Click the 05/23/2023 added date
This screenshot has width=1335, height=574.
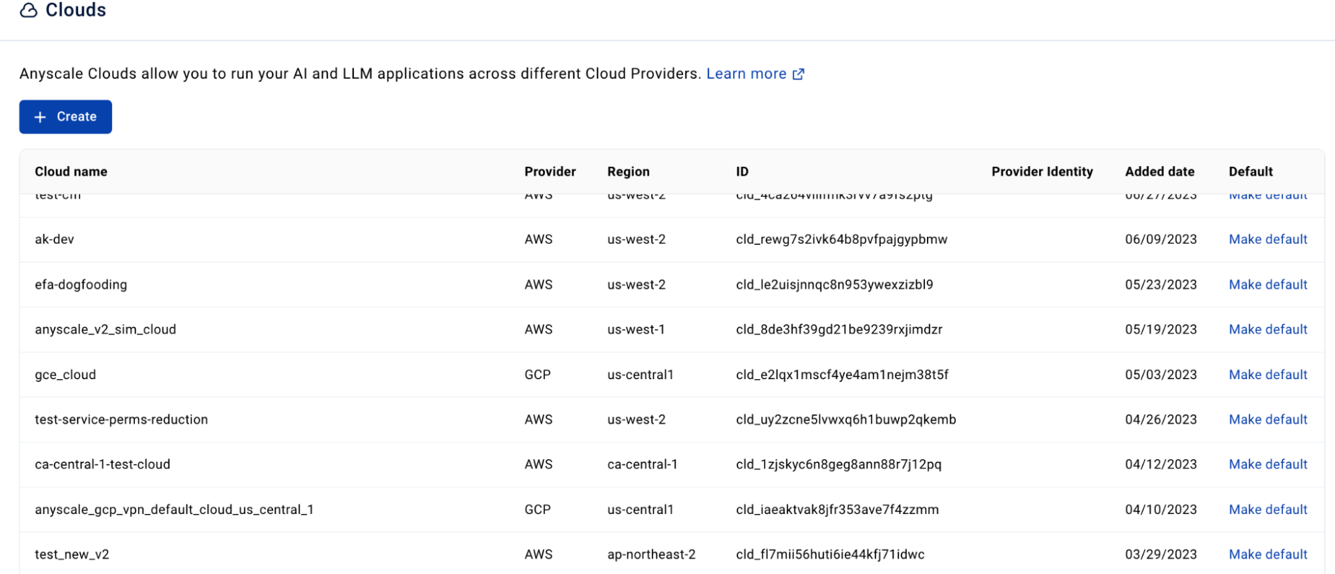(1161, 284)
